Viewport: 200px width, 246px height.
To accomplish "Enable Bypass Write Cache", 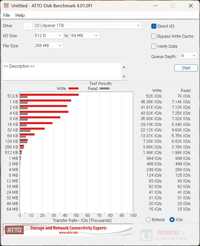I will 154,36.
